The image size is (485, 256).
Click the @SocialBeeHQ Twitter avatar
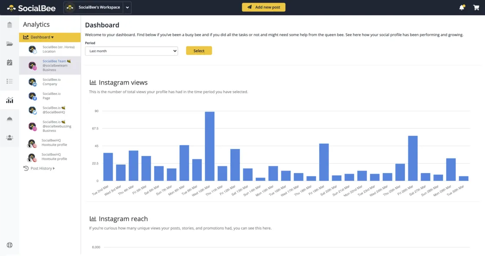[x=32, y=110]
